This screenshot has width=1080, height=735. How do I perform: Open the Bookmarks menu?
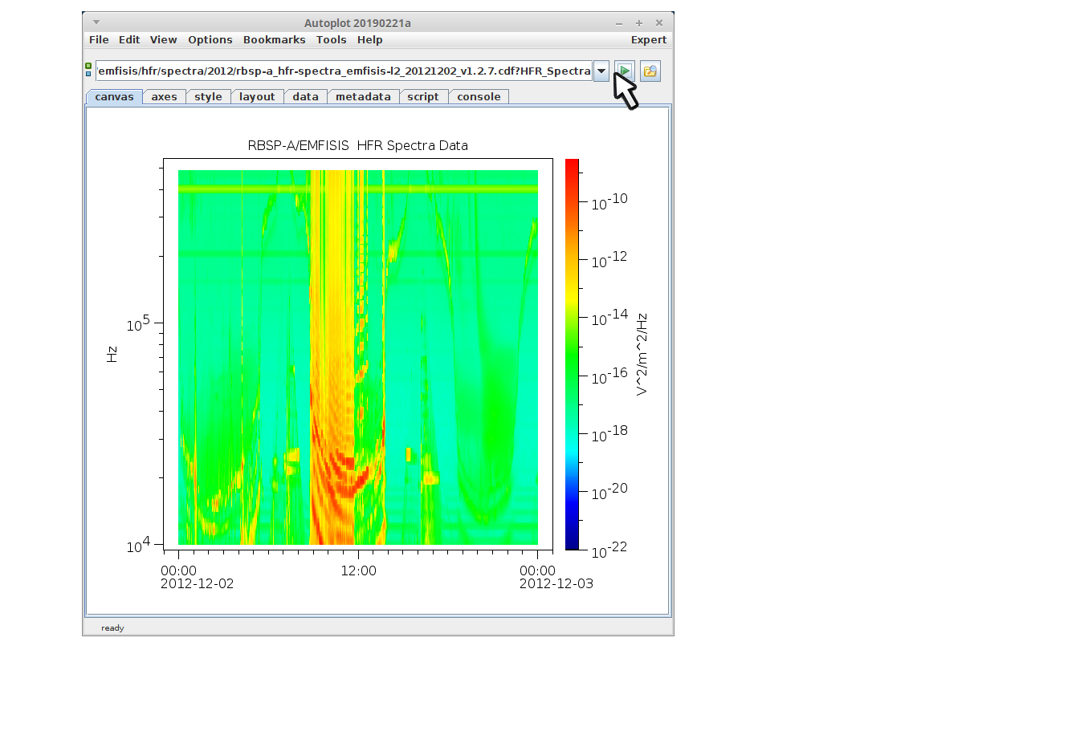[274, 40]
